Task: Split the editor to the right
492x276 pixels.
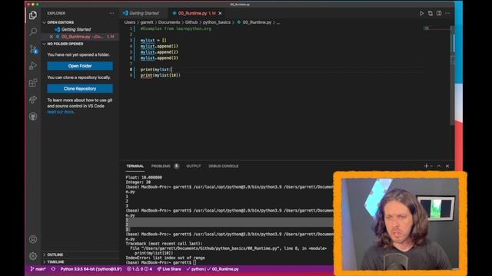Action: [x=439, y=13]
